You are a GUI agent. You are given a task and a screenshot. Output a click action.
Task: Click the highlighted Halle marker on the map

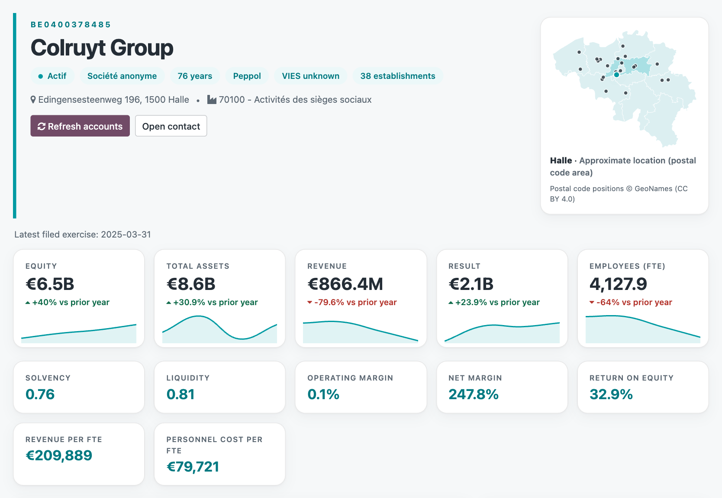tap(616, 75)
